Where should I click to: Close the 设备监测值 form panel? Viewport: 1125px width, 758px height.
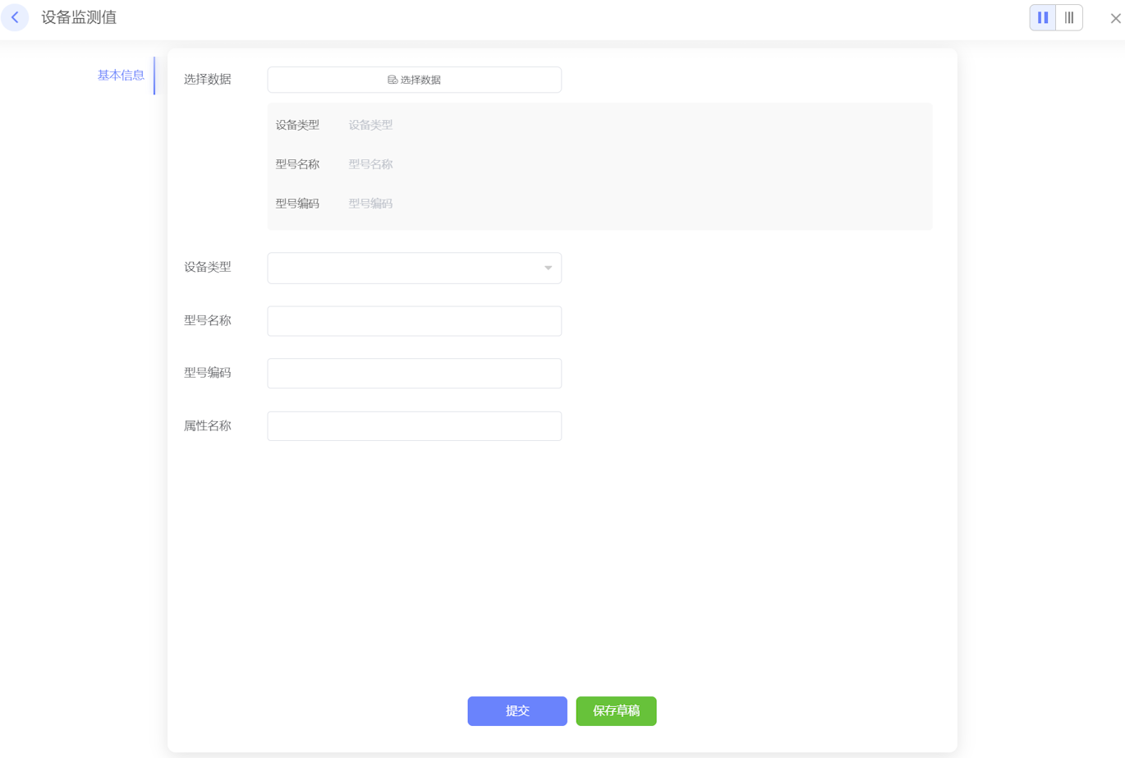pyautogui.click(x=1115, y=18)
